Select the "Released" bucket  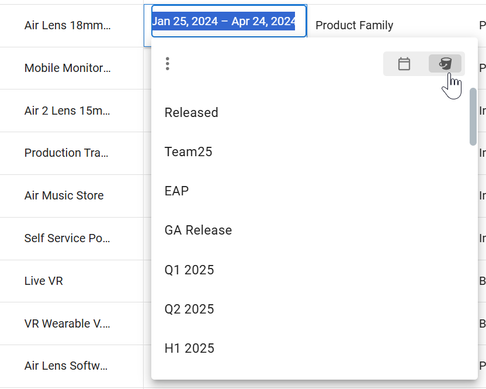pos(191,112)
